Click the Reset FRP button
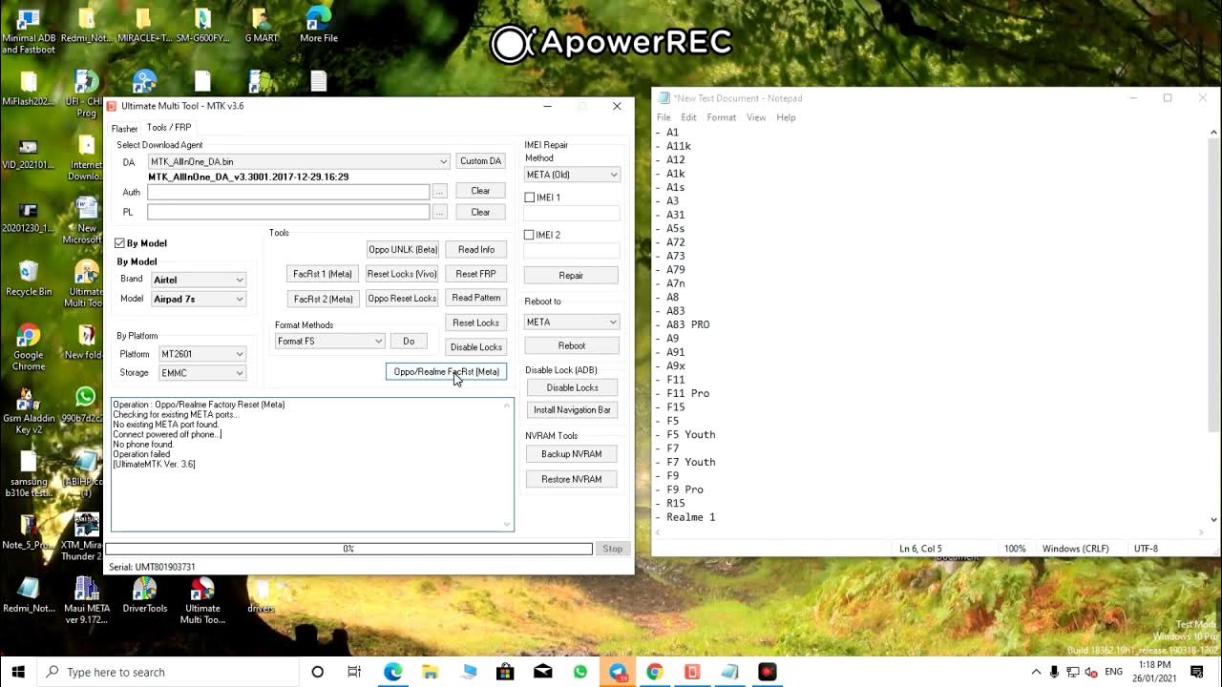Screen dimensions: 1222x687 [x=475, y=274]
